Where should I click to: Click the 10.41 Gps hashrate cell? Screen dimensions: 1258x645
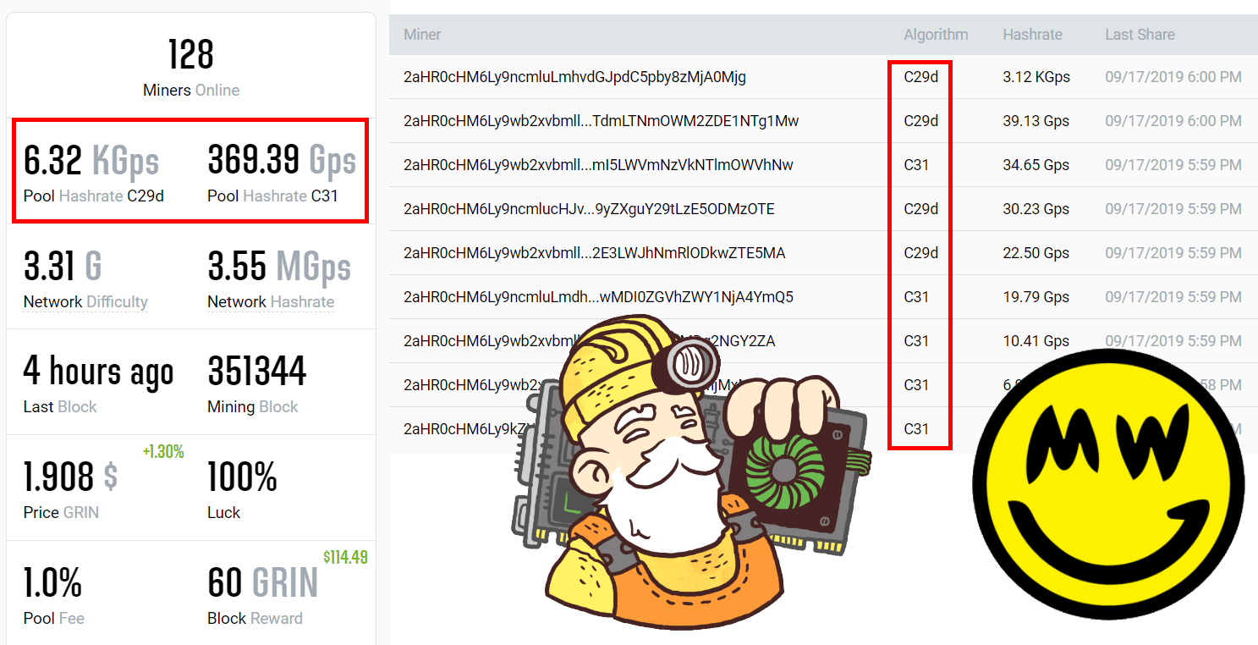point(1036,341)
